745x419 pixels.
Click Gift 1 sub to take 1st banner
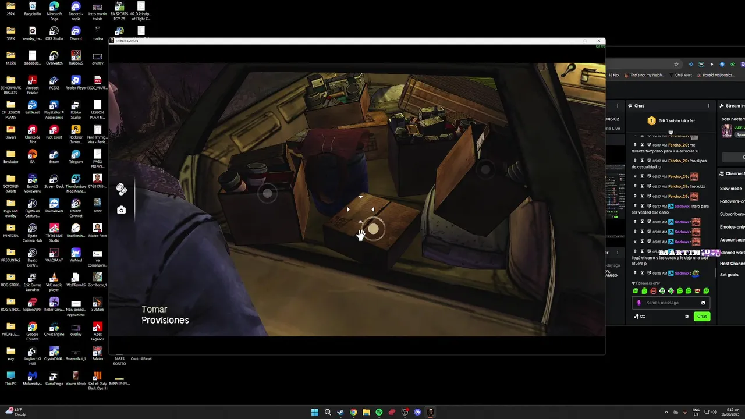[671, 121]
